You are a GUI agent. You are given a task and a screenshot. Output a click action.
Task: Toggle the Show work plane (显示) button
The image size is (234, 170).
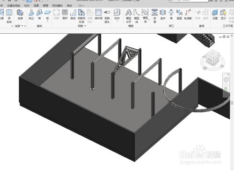[223, 15]
